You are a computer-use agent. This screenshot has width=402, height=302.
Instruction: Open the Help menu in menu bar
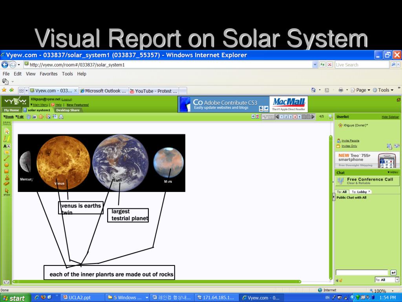82,74
